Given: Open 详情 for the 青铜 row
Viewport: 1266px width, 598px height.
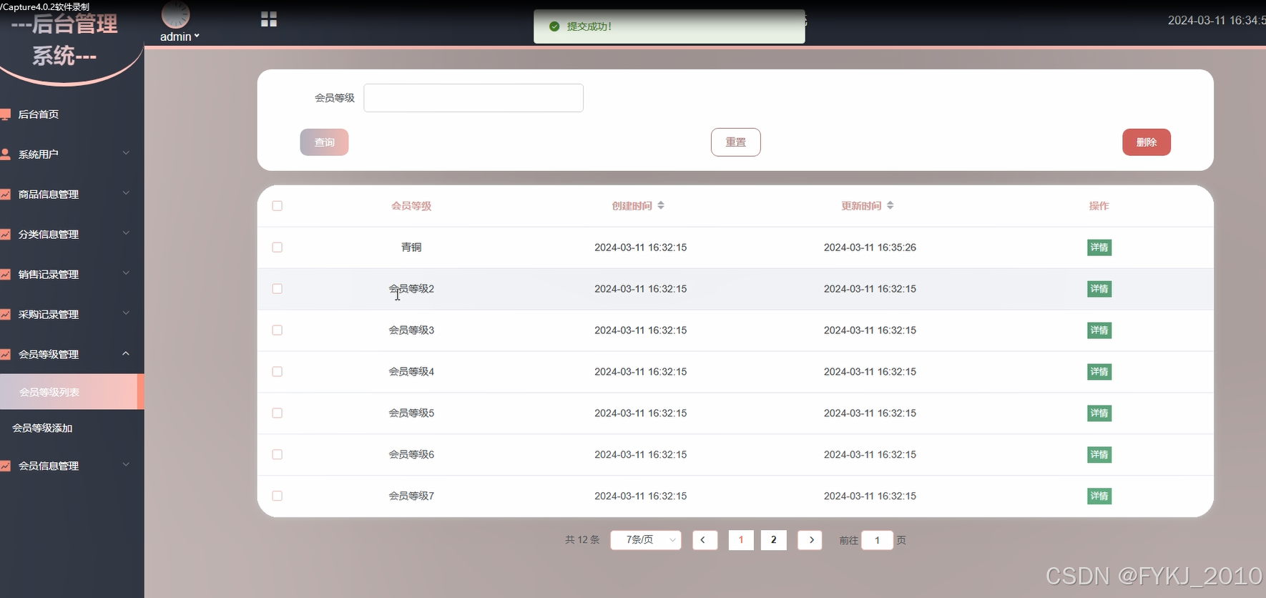Looking at the screenshot, I should click(x=1099, y=247).
